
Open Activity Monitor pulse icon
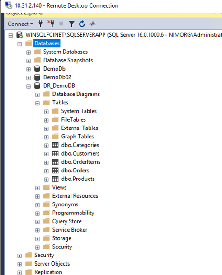[x=92, y=24]
